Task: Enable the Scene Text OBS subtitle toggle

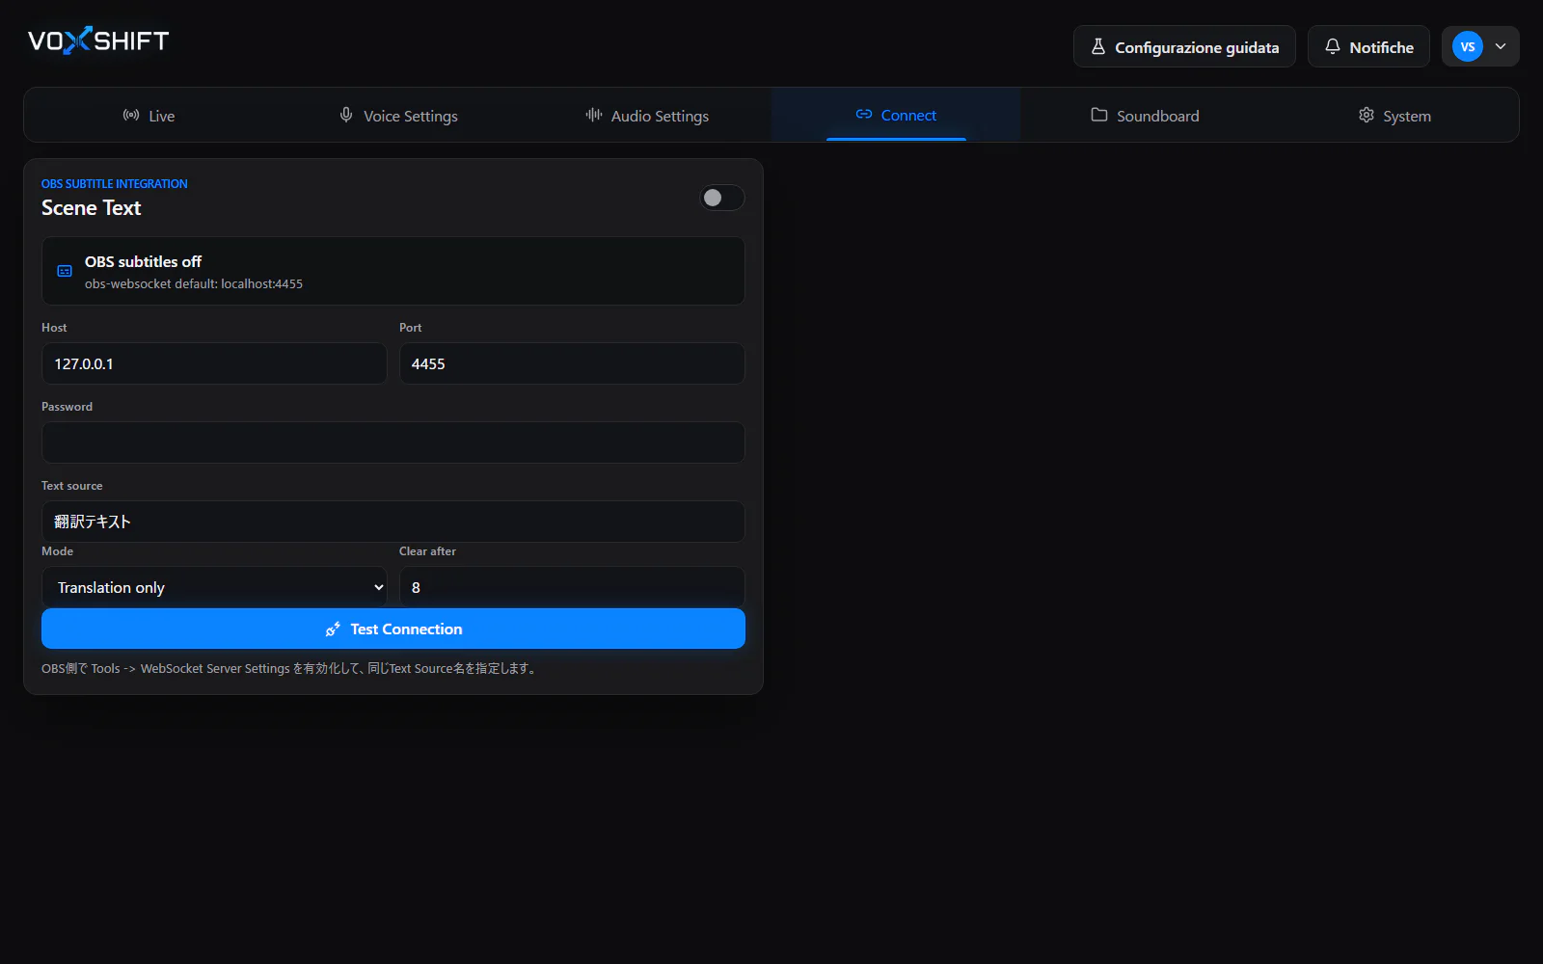Action: pos(721,198)
